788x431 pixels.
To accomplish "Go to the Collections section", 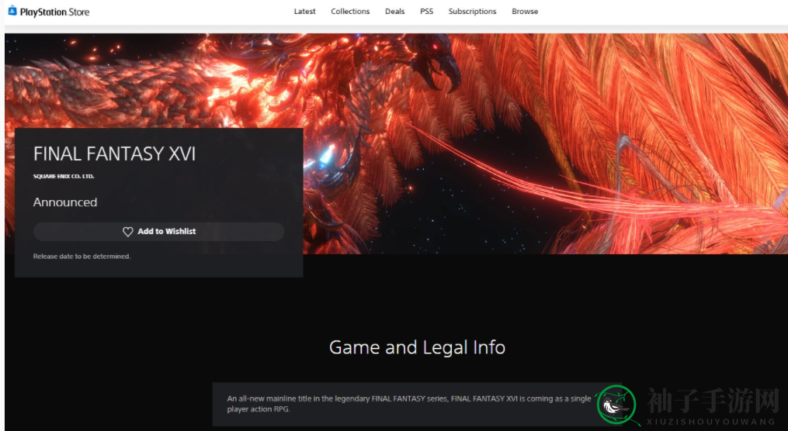I will (x=350, y=12).
